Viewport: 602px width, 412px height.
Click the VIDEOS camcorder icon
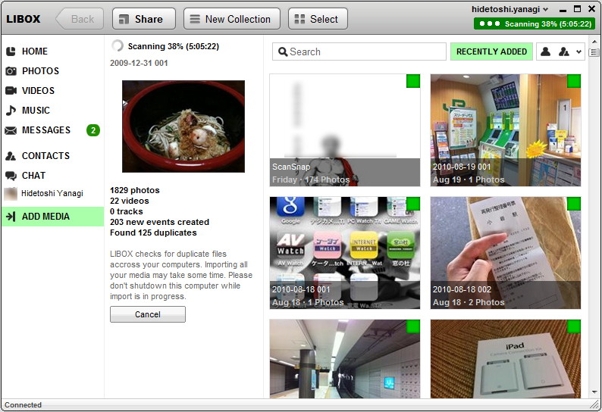(x=11, y=91)
